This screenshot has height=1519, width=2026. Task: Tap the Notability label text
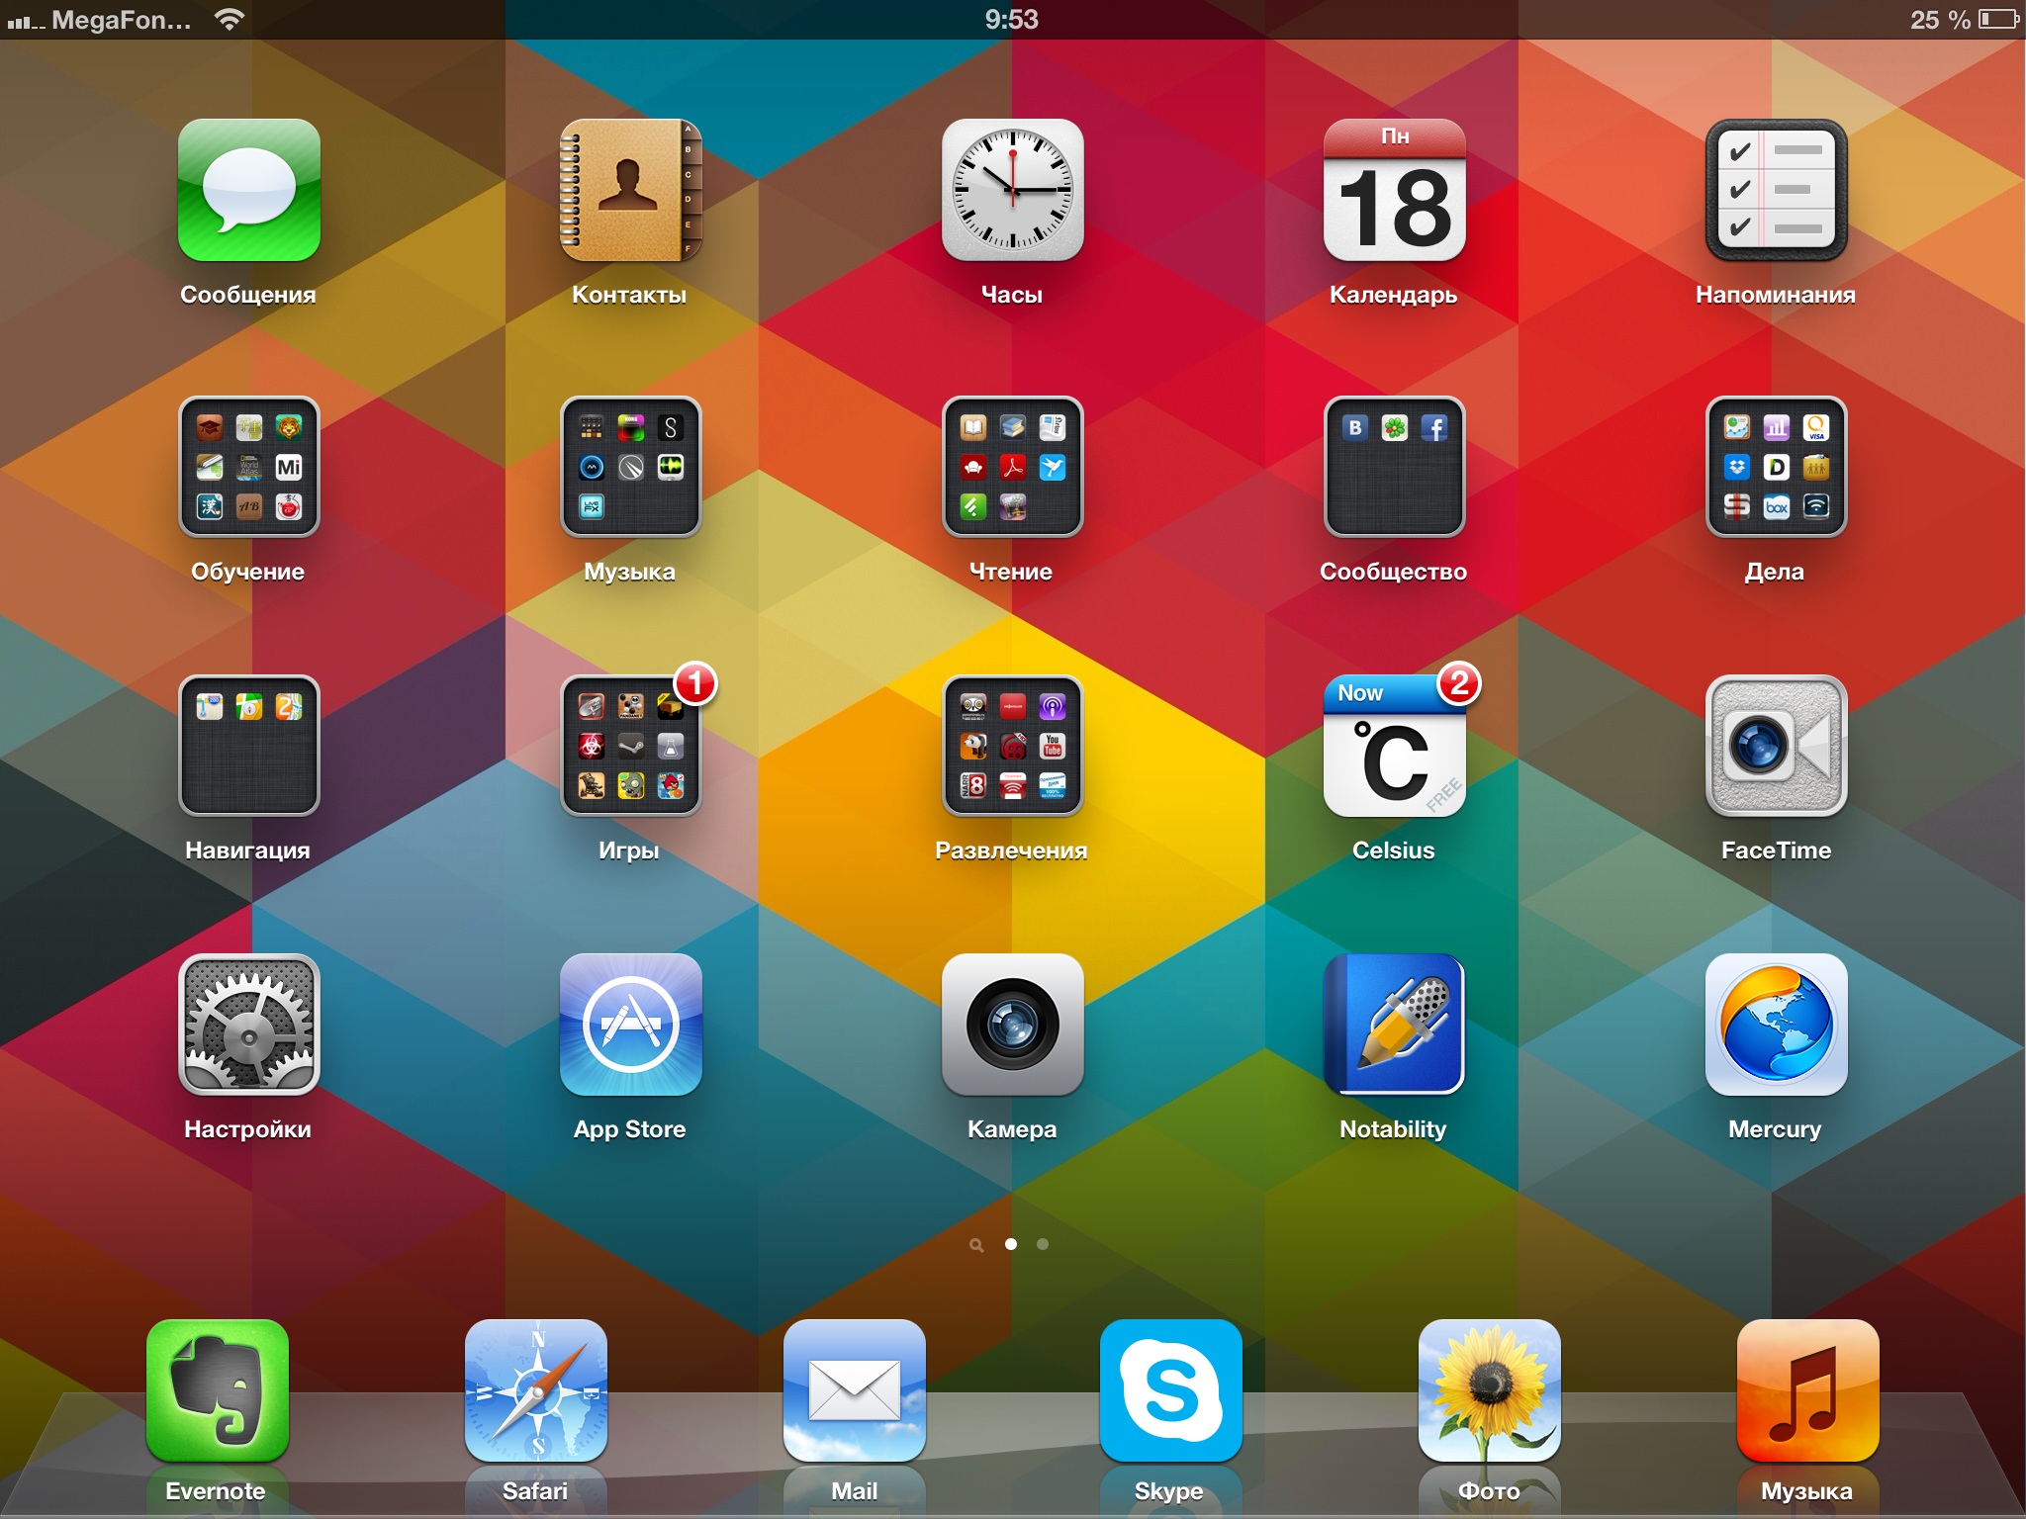[1393, 1129]
